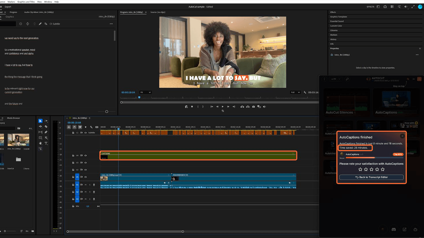The height and width of the screenshot is (238, 424).
Task: Select the Ripple Edit tool
Action: pyautogui.click(x=40, y=126)
